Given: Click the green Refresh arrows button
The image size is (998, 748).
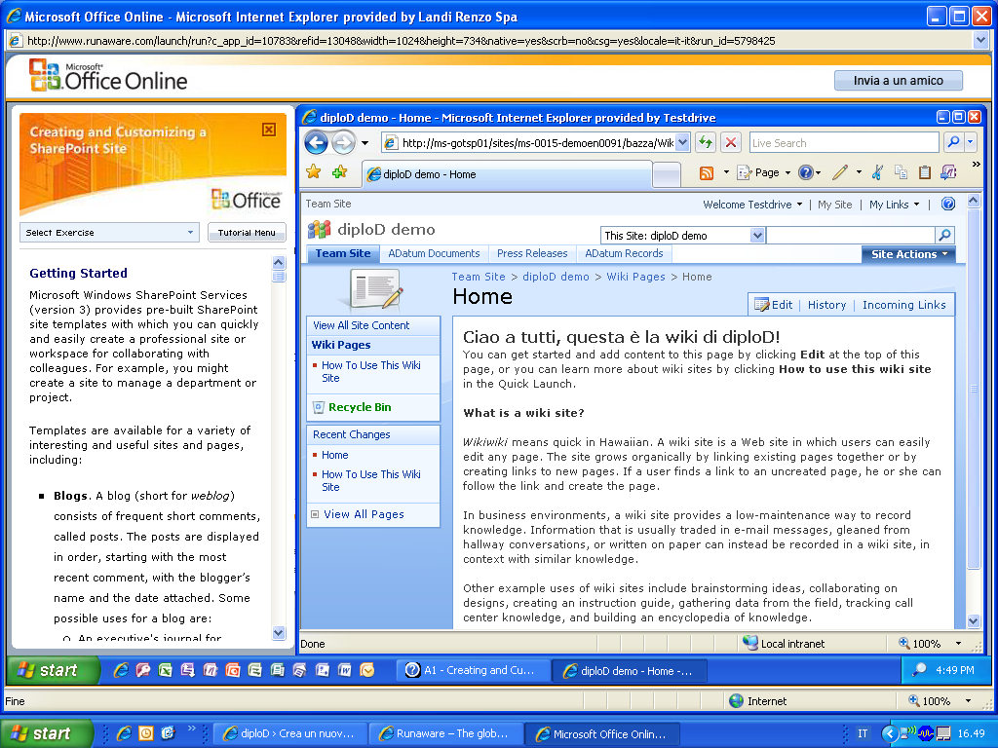Looking at the screenshot, I should point(706,142).
